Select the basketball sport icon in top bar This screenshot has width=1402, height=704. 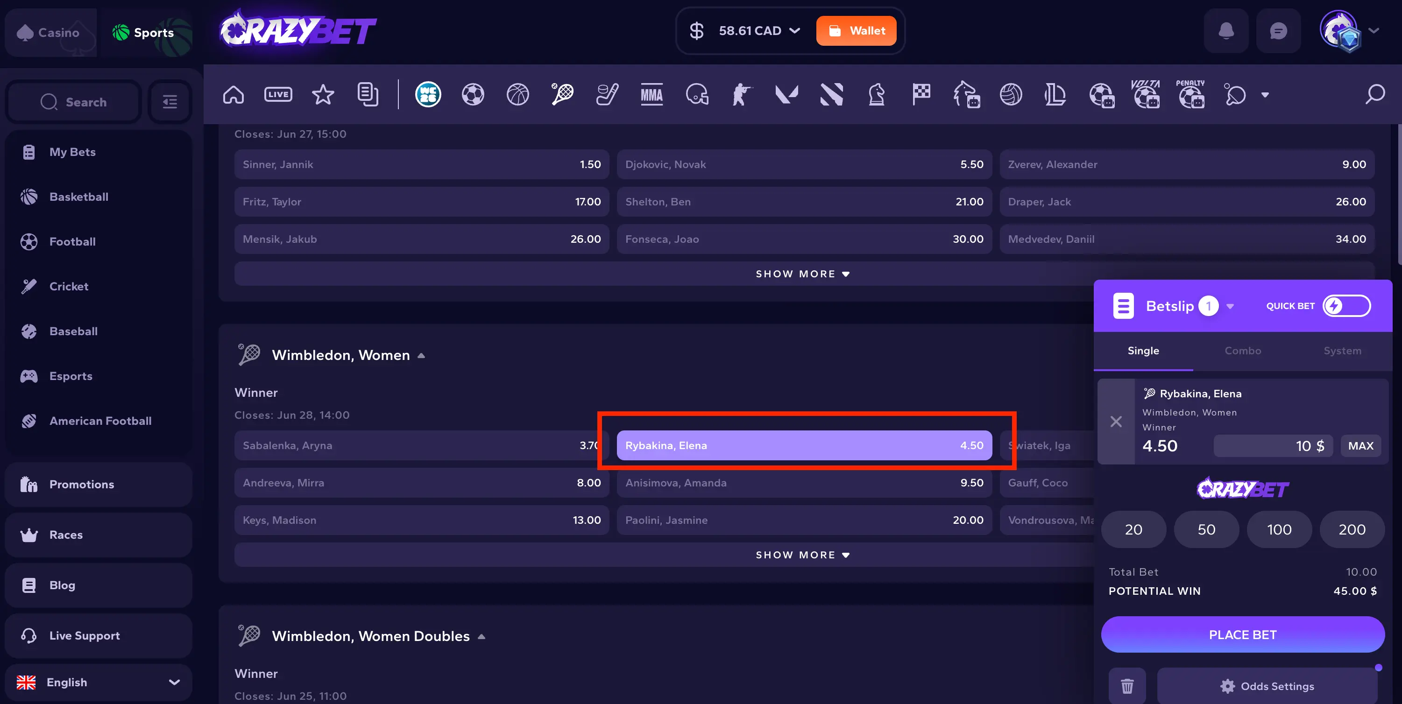point(517,95)
